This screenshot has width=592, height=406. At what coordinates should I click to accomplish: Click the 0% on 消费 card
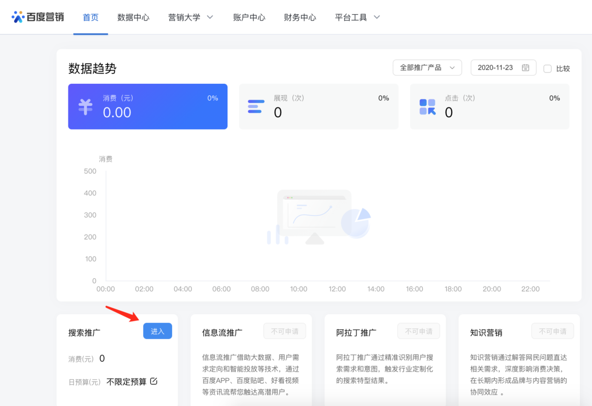(x=213, y=98)
